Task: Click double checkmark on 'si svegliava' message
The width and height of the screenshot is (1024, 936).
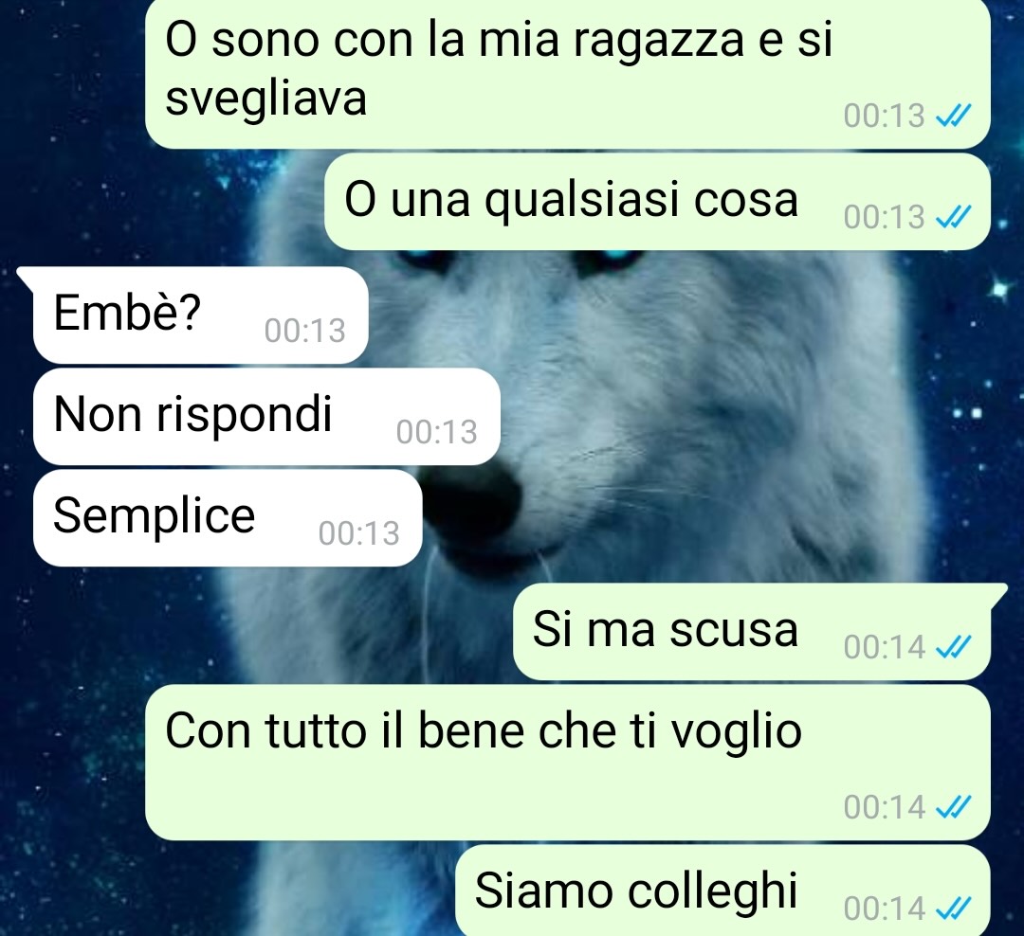Action: pyautogui.click(x=954, y=116)
